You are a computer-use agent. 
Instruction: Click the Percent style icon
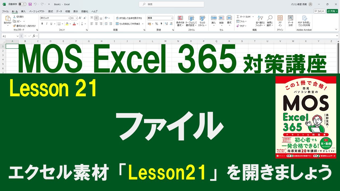click(x=157, y=24)
